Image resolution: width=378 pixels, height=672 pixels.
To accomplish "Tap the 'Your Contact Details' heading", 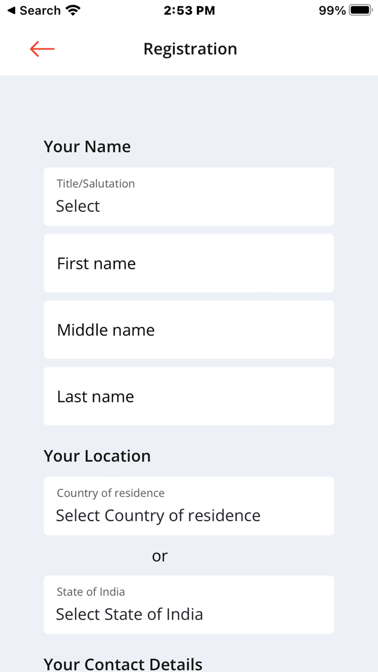I will tap(123, 664).
